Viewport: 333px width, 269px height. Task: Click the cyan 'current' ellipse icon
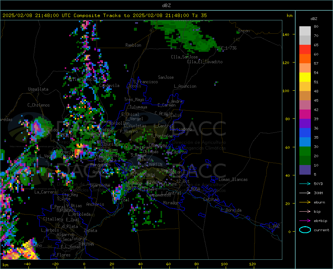305,230
